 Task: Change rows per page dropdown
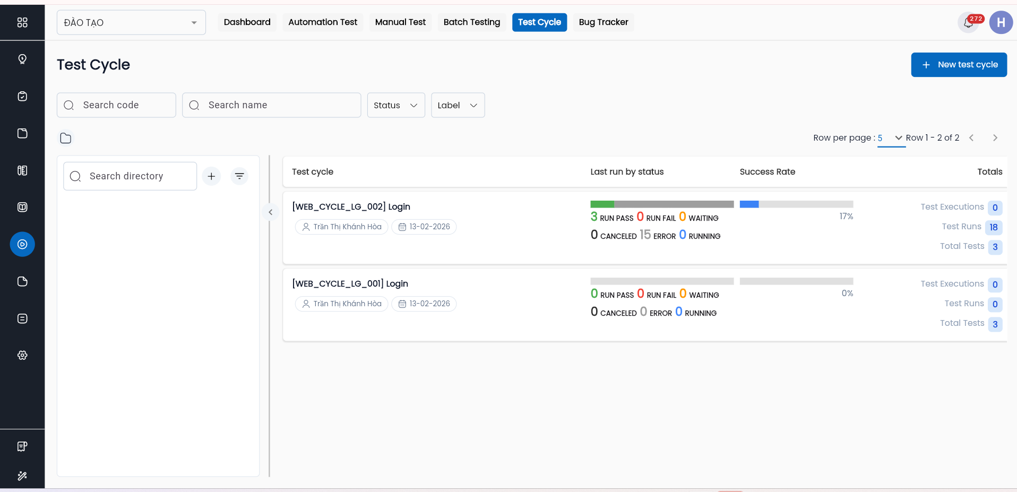pyautogui.click(x=890, y=138)
